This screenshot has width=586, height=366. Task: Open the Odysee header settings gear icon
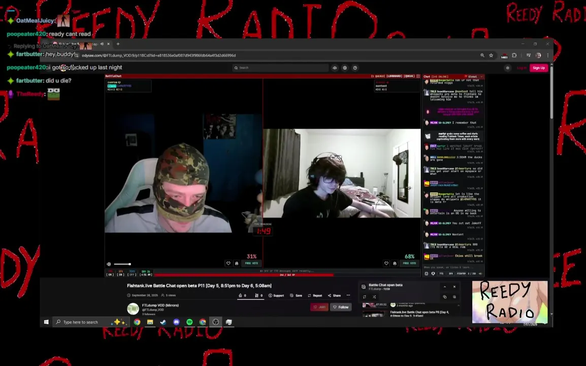coord(345,68)
